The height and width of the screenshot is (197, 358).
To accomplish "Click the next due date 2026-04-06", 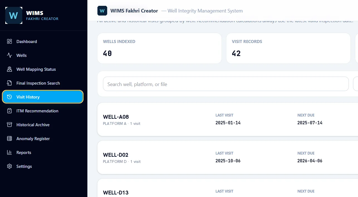I will (310, 161).
